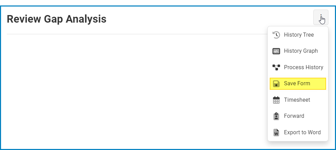Open Process History from the menu
Screen dimensions: 336x150
point(303,67)
